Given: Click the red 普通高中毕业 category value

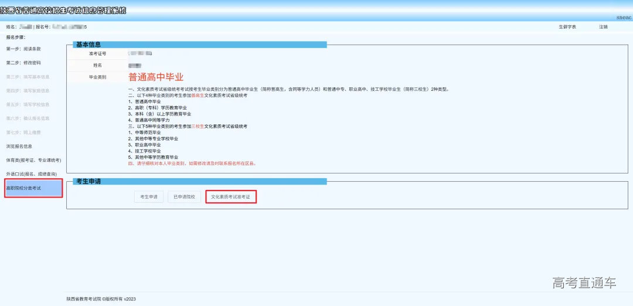Looking at the screenshot, I should (x=156, y=77).
